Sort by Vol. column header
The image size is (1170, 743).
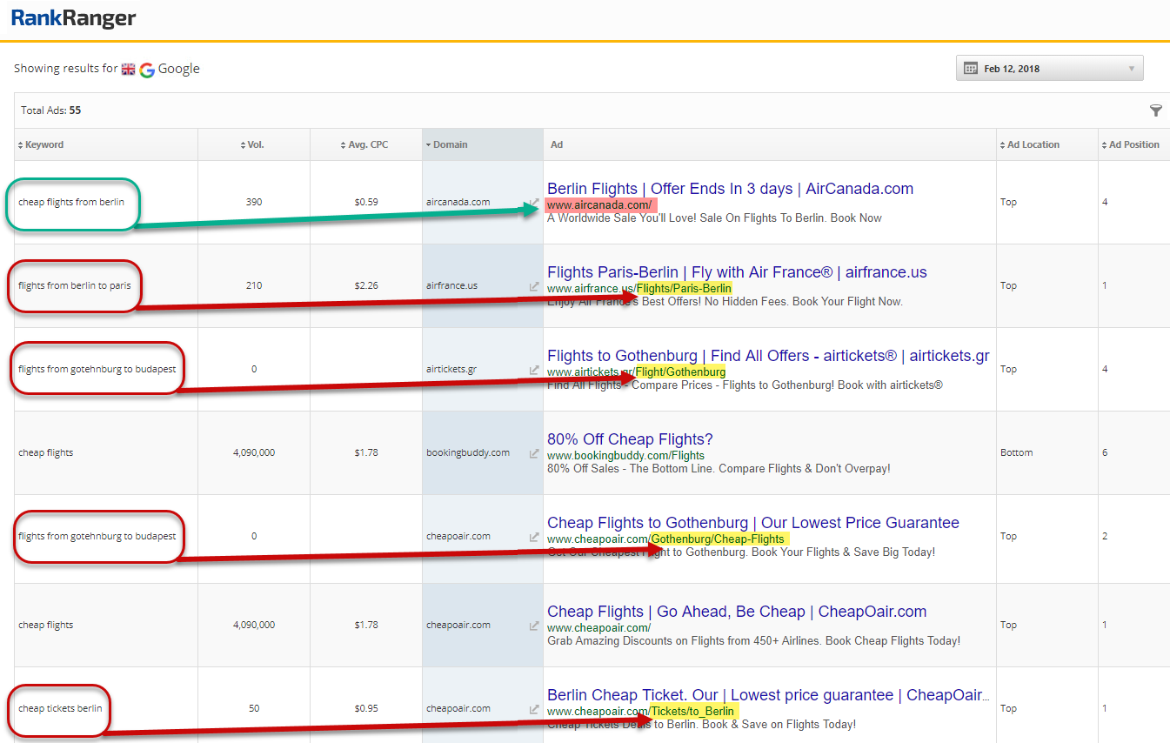pyautogui.click(x=255, y=145)
